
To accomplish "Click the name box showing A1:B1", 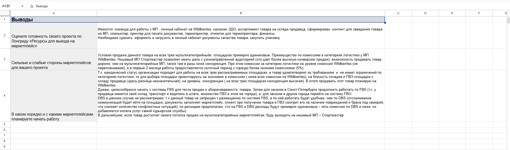I will pyautogui.click(x=11, y=6).
